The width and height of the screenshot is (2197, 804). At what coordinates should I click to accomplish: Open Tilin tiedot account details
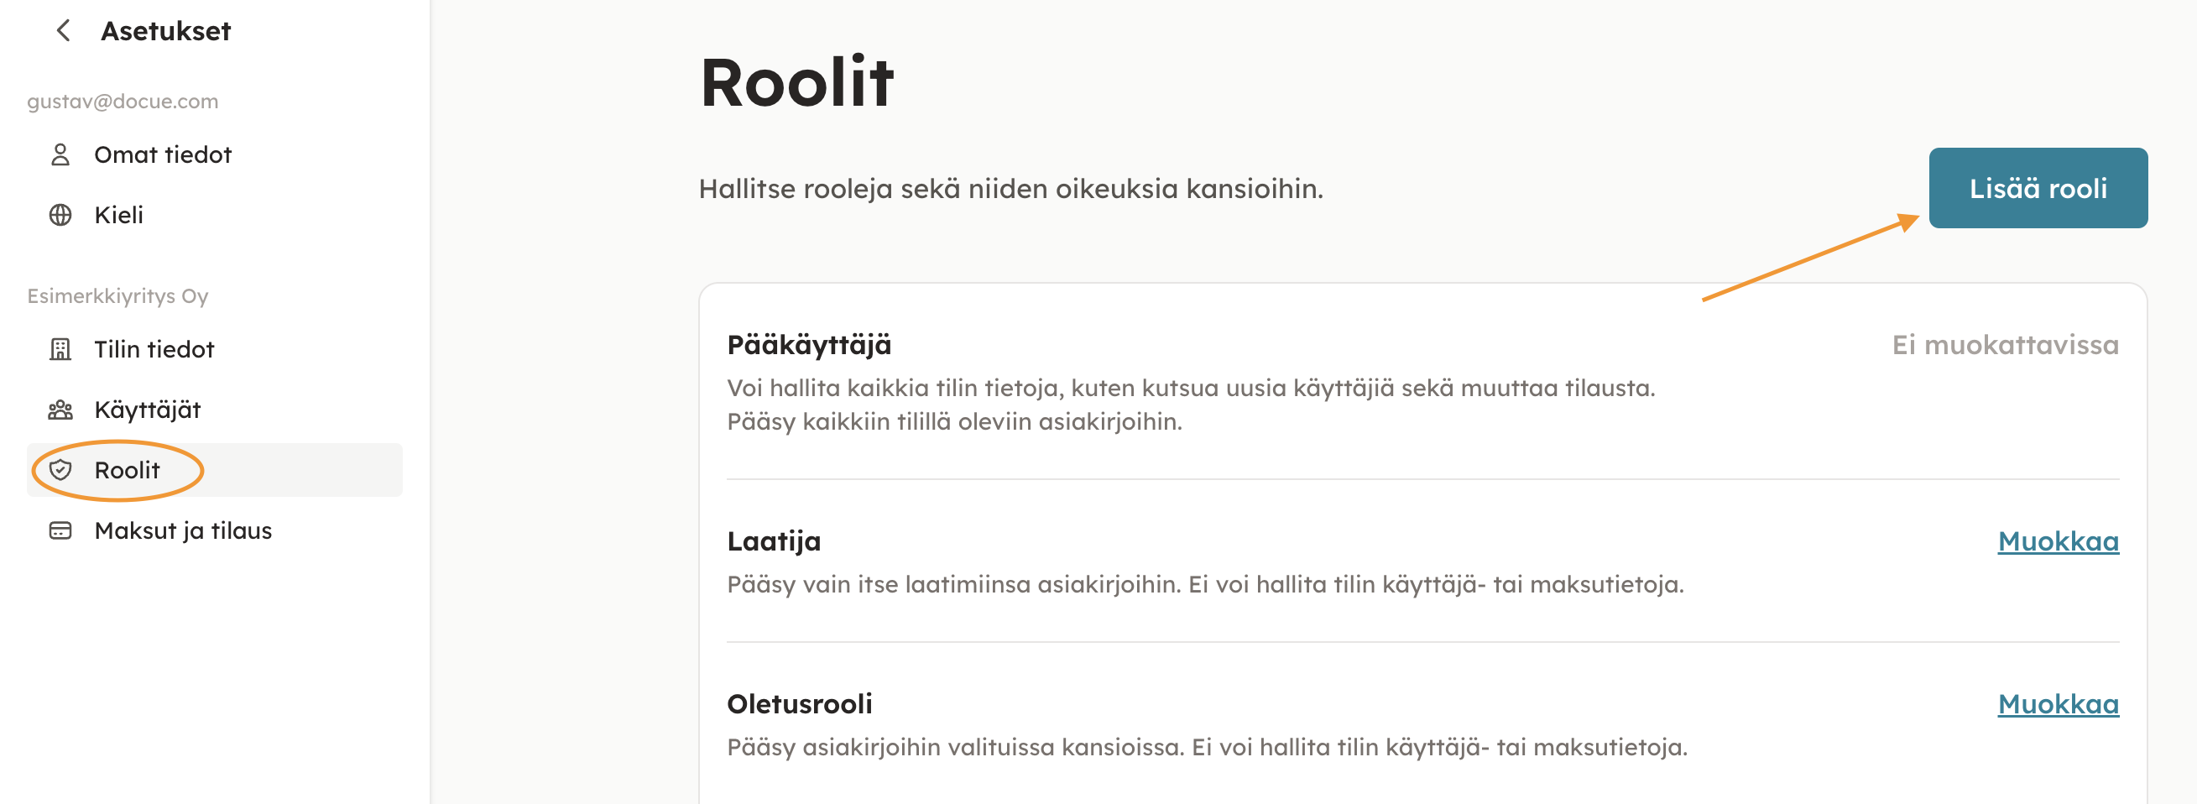(154, 350)
